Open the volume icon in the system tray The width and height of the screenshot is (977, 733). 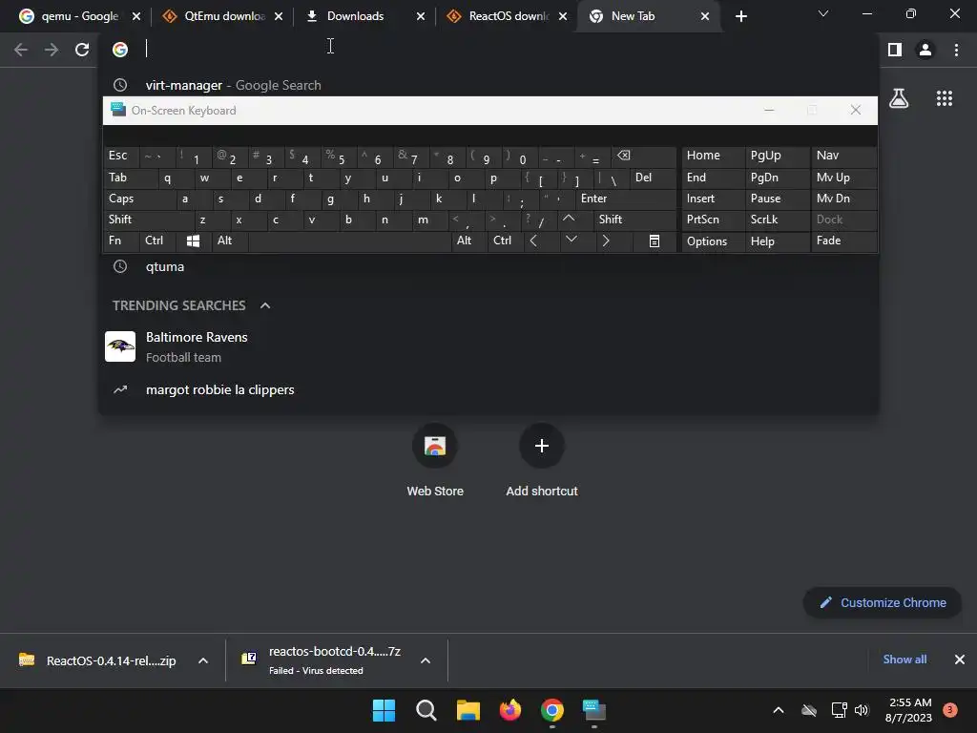pyautogui.click(x=862, y=710)
